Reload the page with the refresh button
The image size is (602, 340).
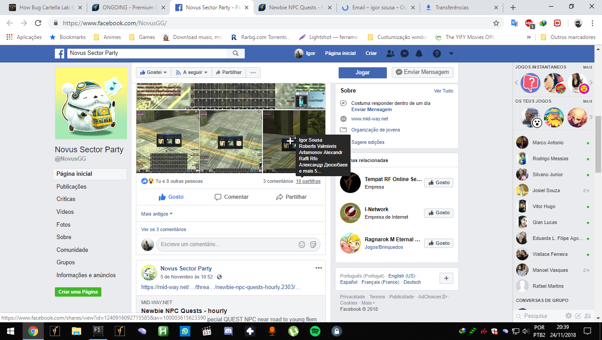(38, 23)
